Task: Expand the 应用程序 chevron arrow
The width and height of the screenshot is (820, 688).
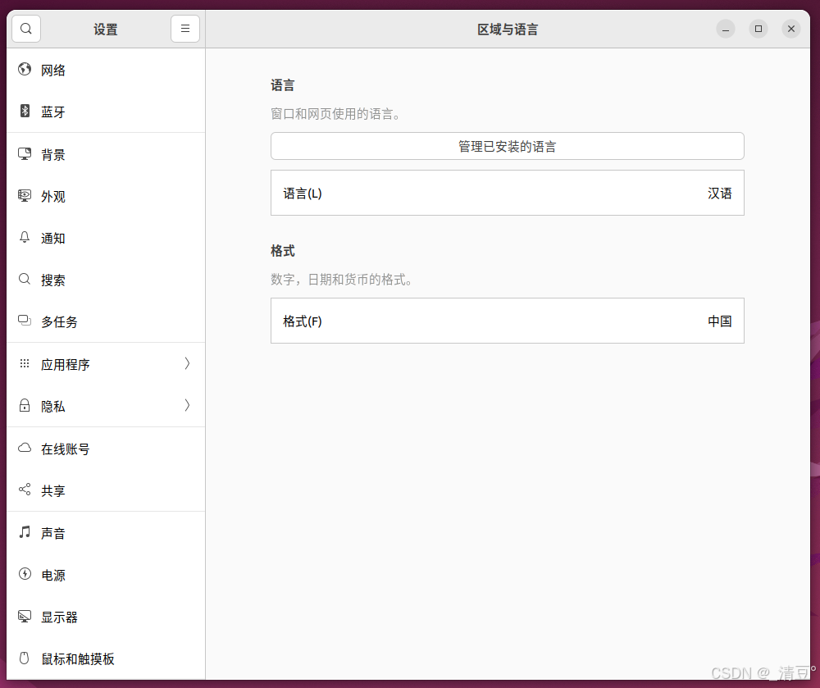Action: tap(187, 364)
